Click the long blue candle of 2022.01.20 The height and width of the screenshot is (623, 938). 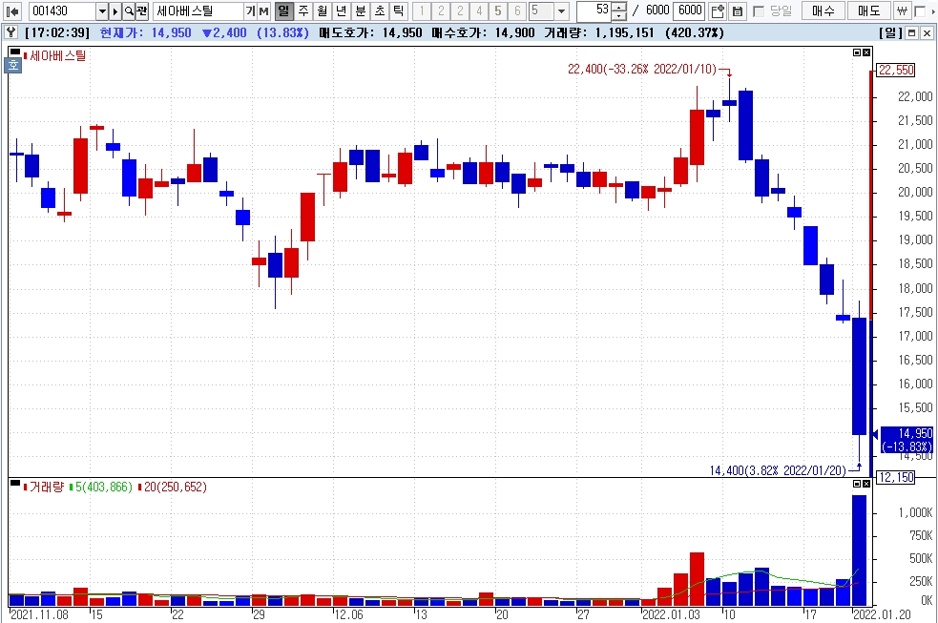click(859, 376)
